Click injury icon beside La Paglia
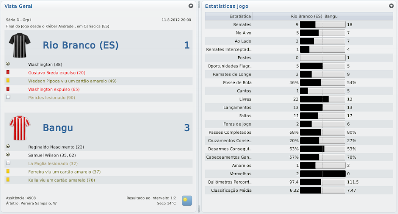 pyautogui.click(x=8, y=163)
